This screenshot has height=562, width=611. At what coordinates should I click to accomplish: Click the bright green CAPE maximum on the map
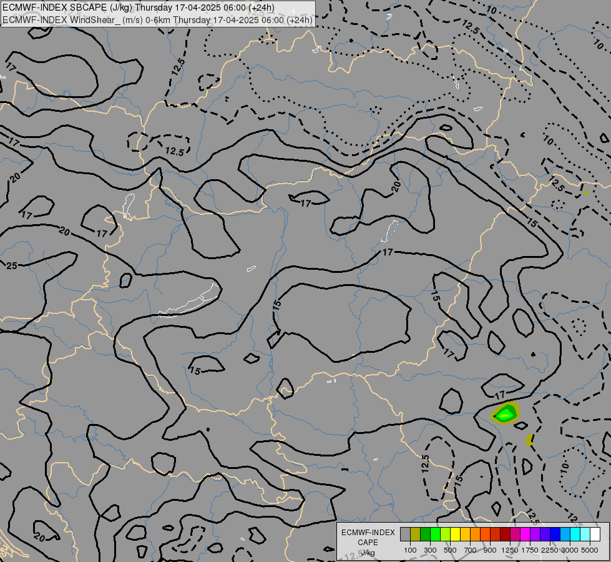506,414
